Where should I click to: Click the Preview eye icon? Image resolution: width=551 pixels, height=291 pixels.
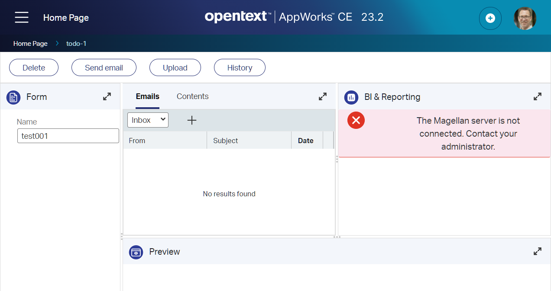click(136, 252)
